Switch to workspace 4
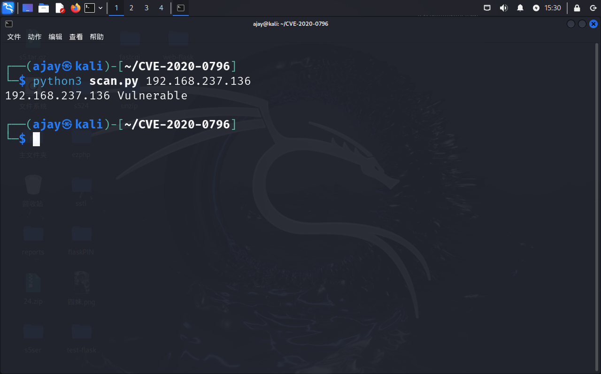Image resolution: width=601 pixels, height=374 pixels. tap(161, 8)
